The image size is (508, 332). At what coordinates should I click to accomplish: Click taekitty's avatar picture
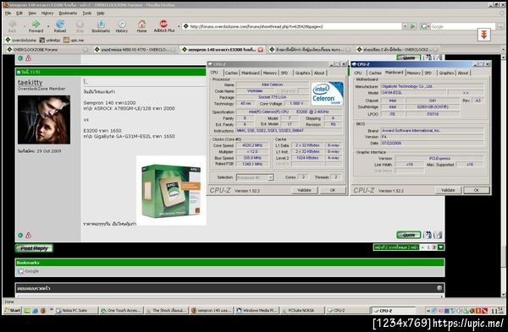click(x=44, y=120)
